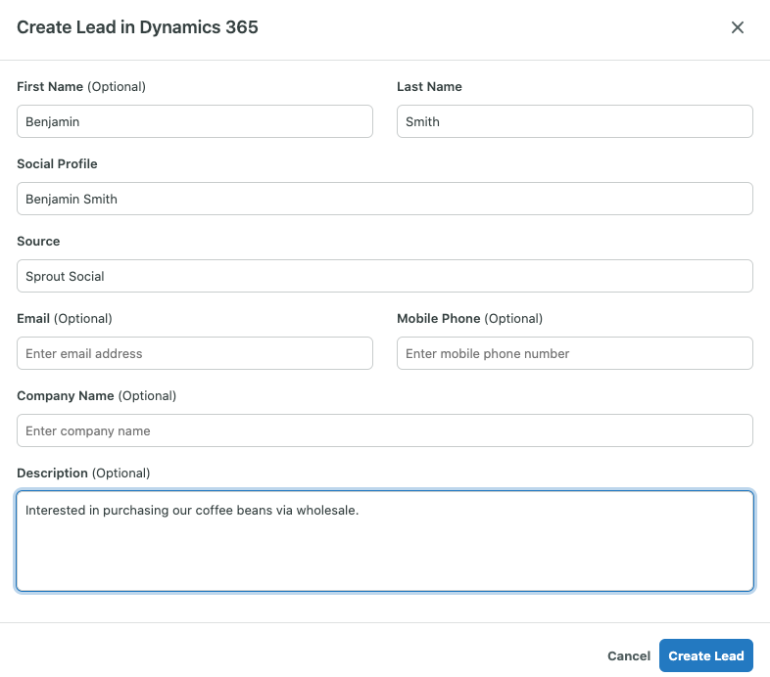Click the Last Name field containing Smith
This screenshot has height=677, width=770.
click(x=574, y=121)
